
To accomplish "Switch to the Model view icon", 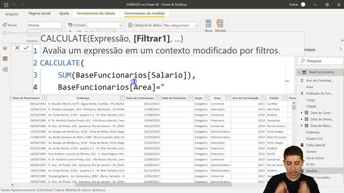I will (x=5, y=70).
